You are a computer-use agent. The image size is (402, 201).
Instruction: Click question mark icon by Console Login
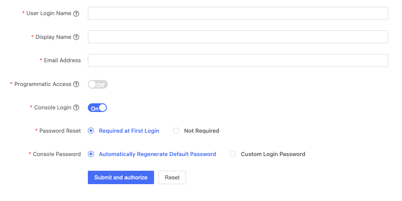point(76,108)
